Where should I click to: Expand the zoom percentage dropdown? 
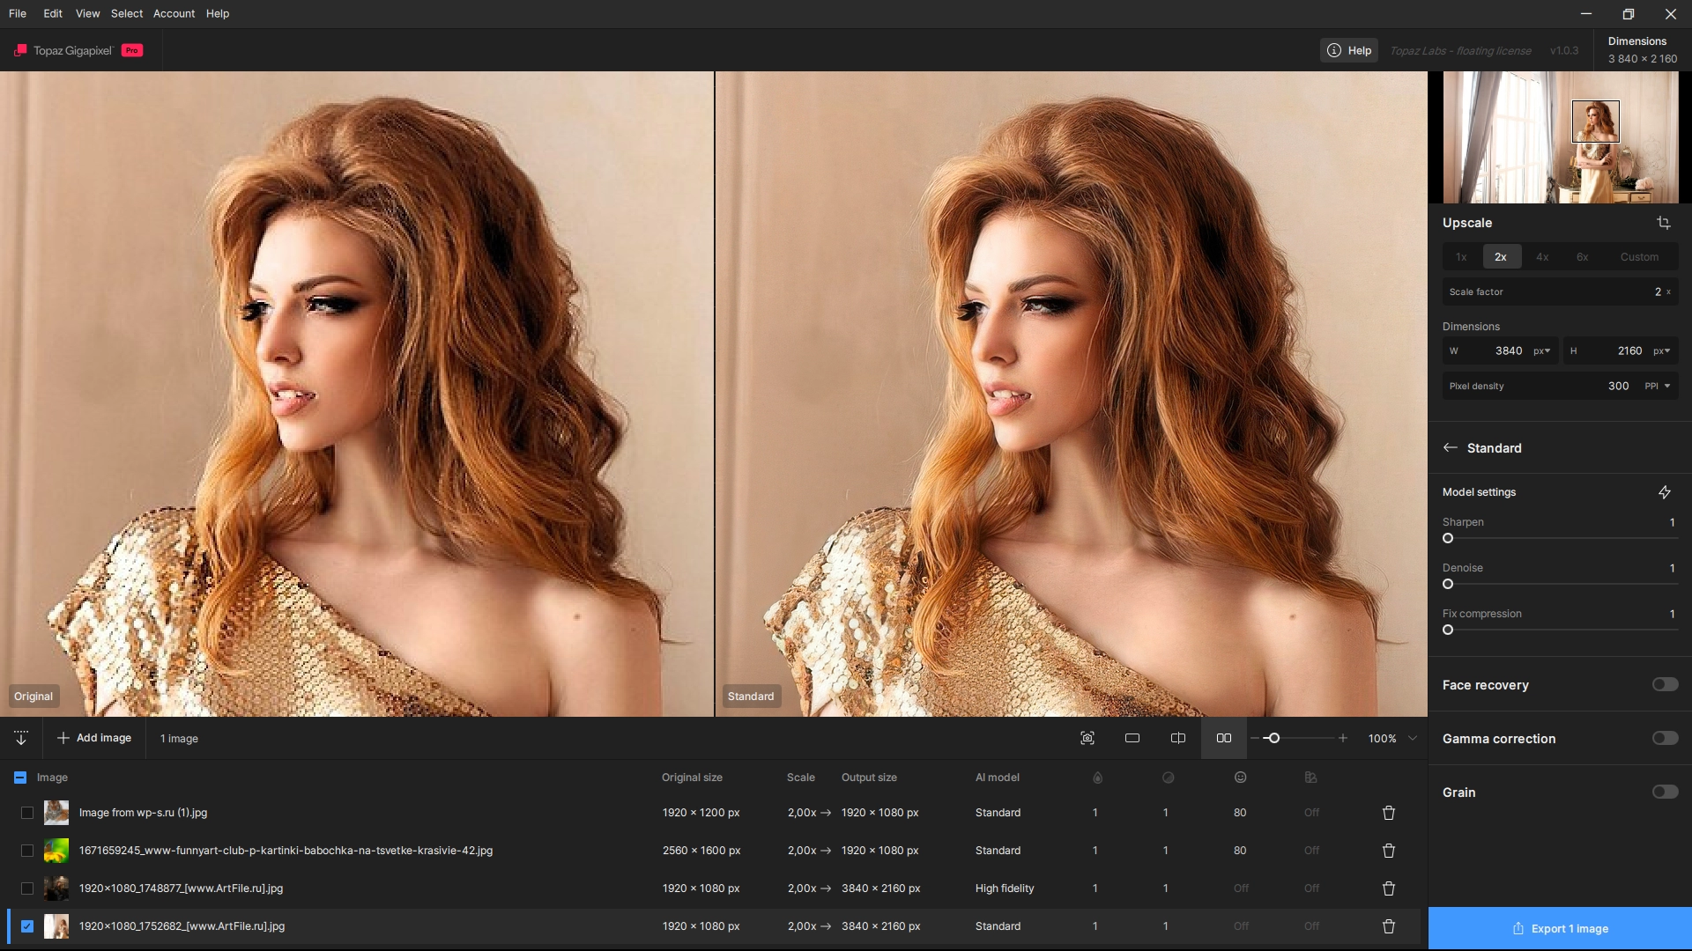point(1413,738)
